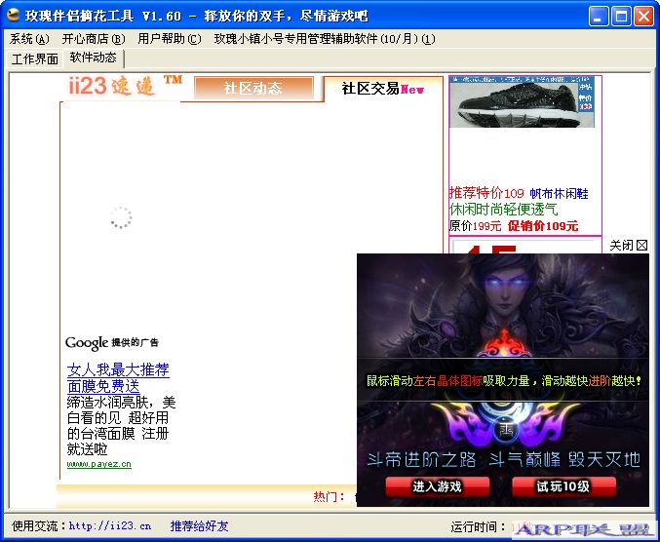Viewport: 660px width, 542px height.
Task: Switch to the 工作界面 tab
Action: click(35, 58)
